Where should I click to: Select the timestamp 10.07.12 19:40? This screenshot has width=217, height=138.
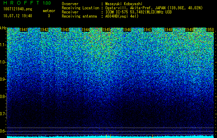tap(18, 16)
